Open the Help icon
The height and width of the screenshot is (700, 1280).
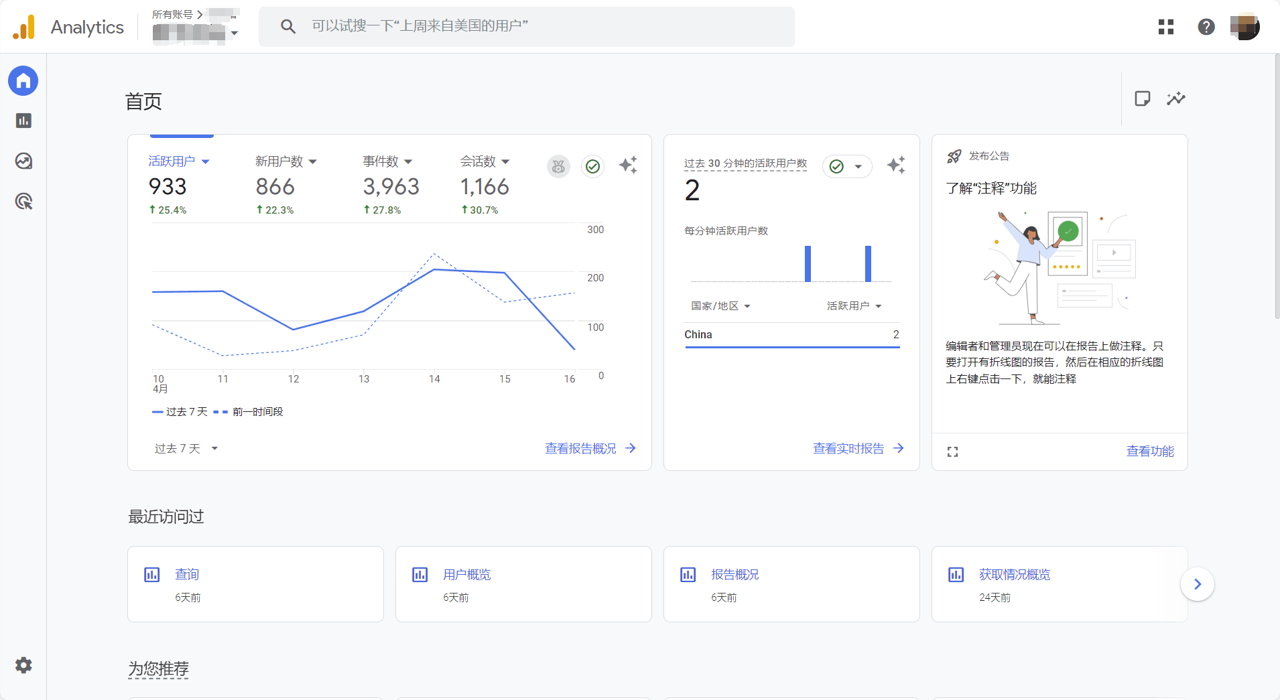pos(1206,27)
